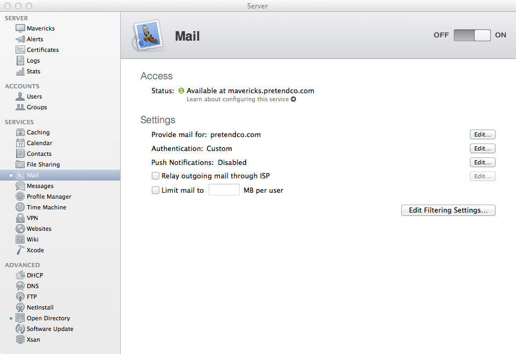Open the Xsan service icon
The image size is (516, 354).
coord(20,340)
